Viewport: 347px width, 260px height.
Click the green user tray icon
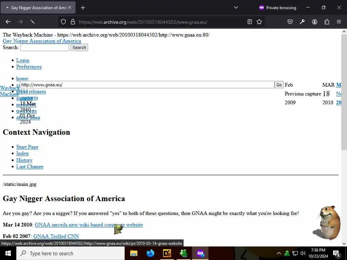(x=287, y=253)
